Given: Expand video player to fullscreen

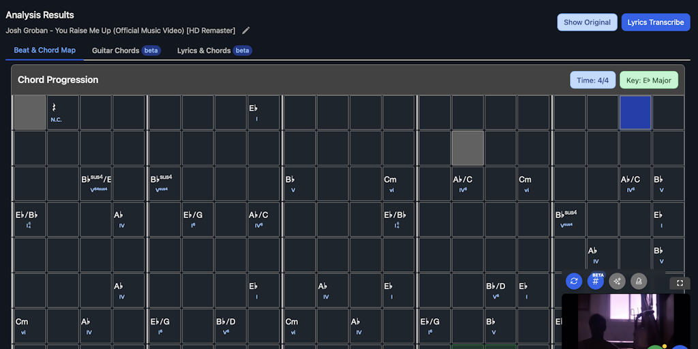Looking at the screenshot, I should pos(680,283).
